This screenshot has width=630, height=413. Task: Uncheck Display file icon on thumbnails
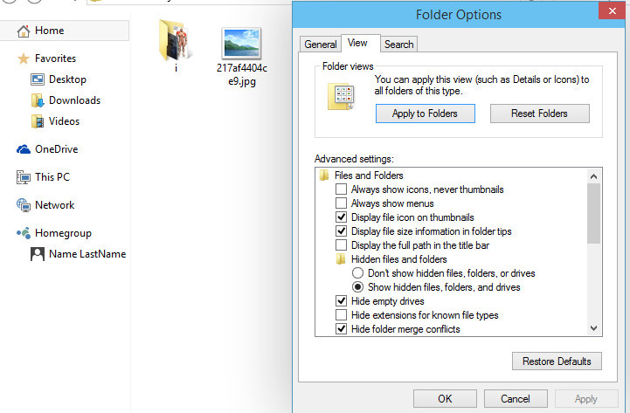(x=341, y=217)
